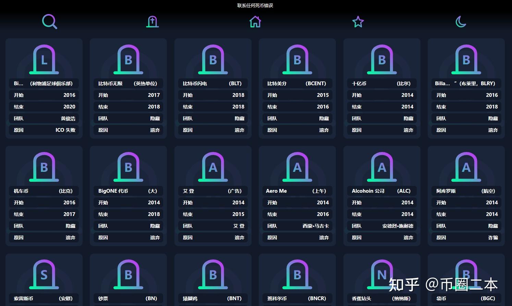
Task: Click the 阿库罗斯 card's 诈骗 reason row
Action: (466, 238)
